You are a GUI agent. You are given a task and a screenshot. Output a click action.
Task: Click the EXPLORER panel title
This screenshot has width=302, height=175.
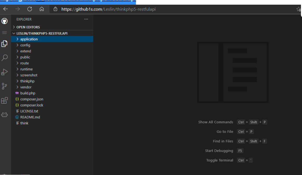[24, 19]
